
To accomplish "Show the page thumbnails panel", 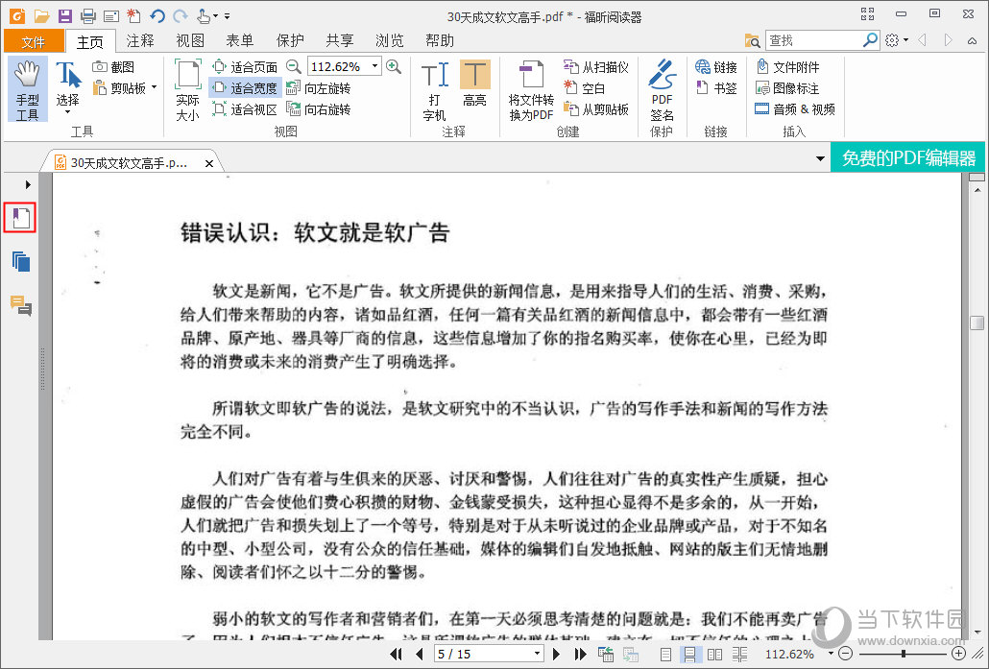I will pyautogui.click(x=20, y=262).
